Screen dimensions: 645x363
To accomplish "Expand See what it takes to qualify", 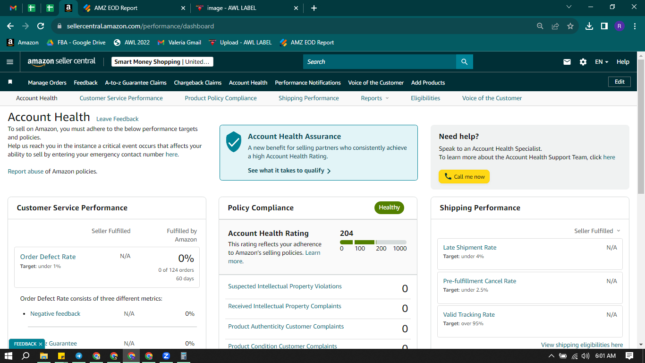I will (x=289, y=171).
